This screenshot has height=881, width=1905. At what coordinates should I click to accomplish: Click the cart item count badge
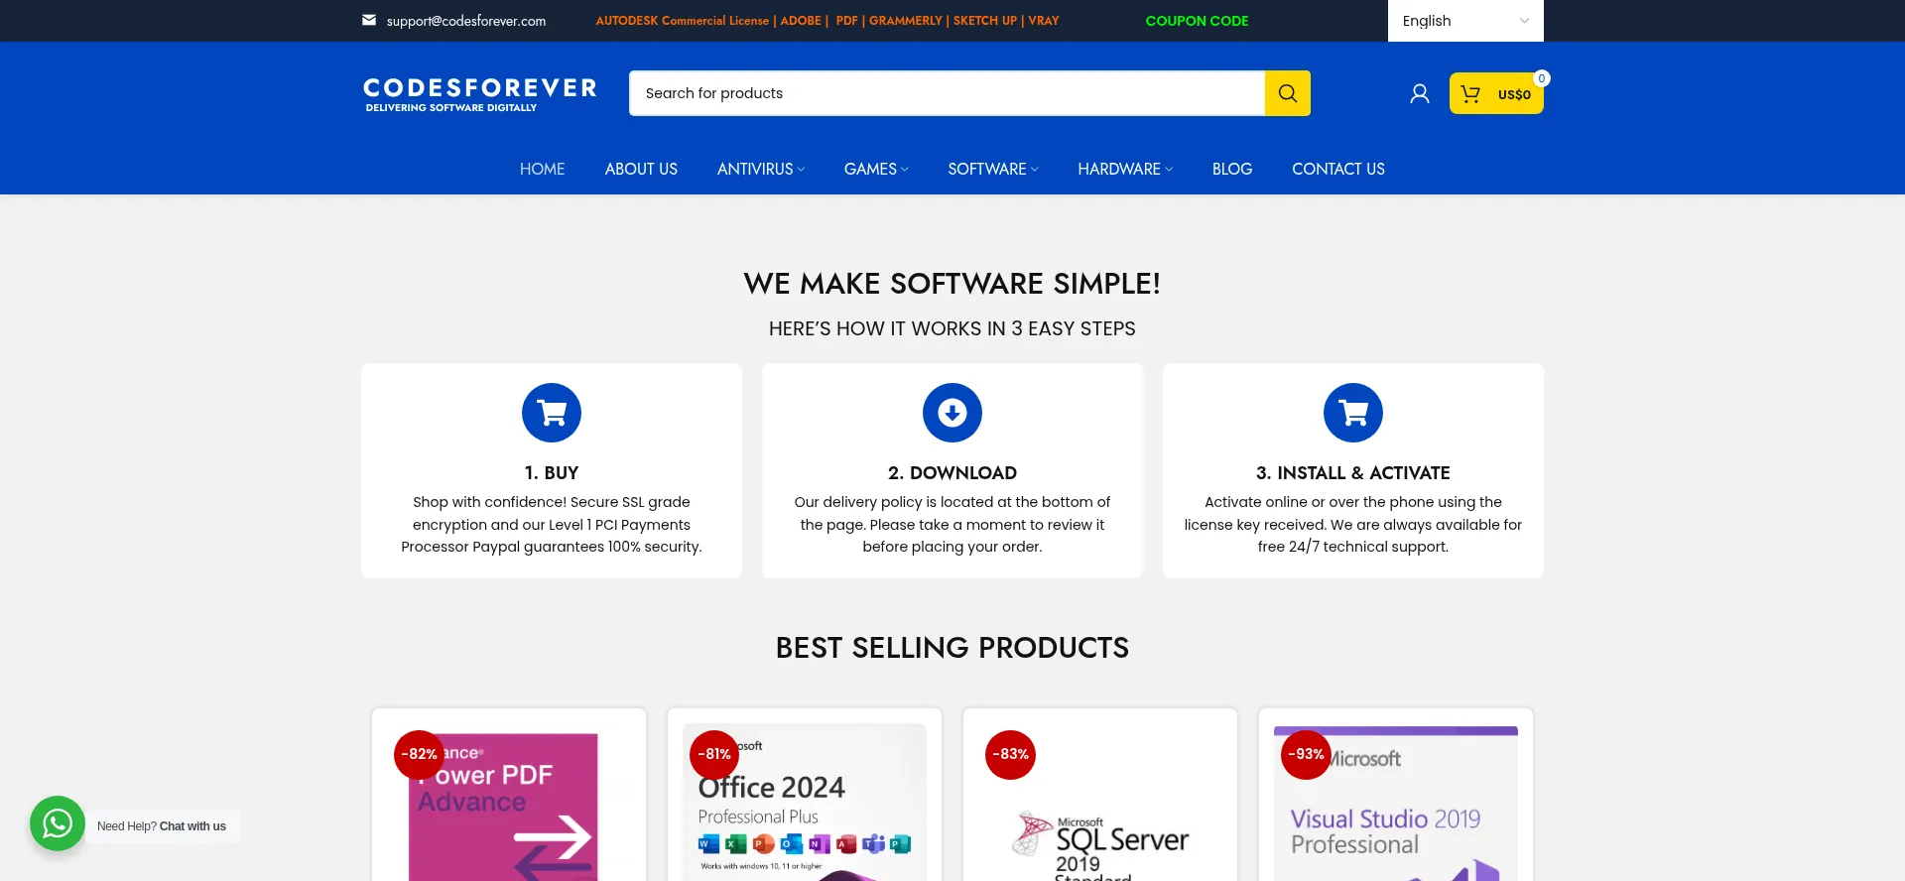[1542, 78]
